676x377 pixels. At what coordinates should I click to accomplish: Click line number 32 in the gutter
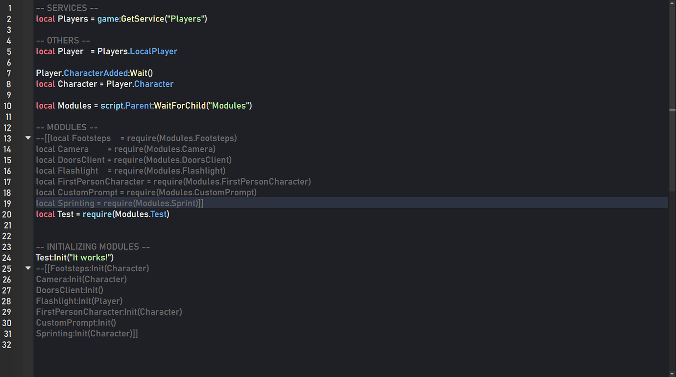[7, 345]
